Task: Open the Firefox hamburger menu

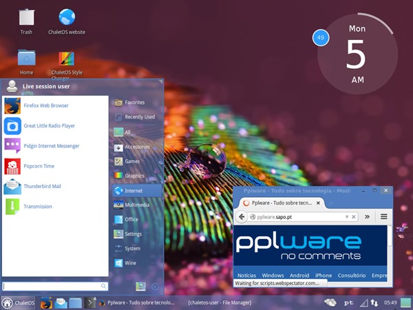Action: point(384,217)
